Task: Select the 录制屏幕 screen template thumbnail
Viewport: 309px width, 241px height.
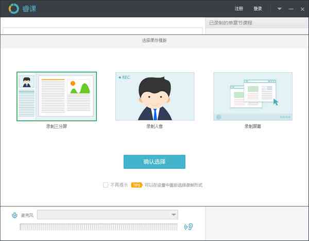Action: pyautogui.click(x=253, y=97)
